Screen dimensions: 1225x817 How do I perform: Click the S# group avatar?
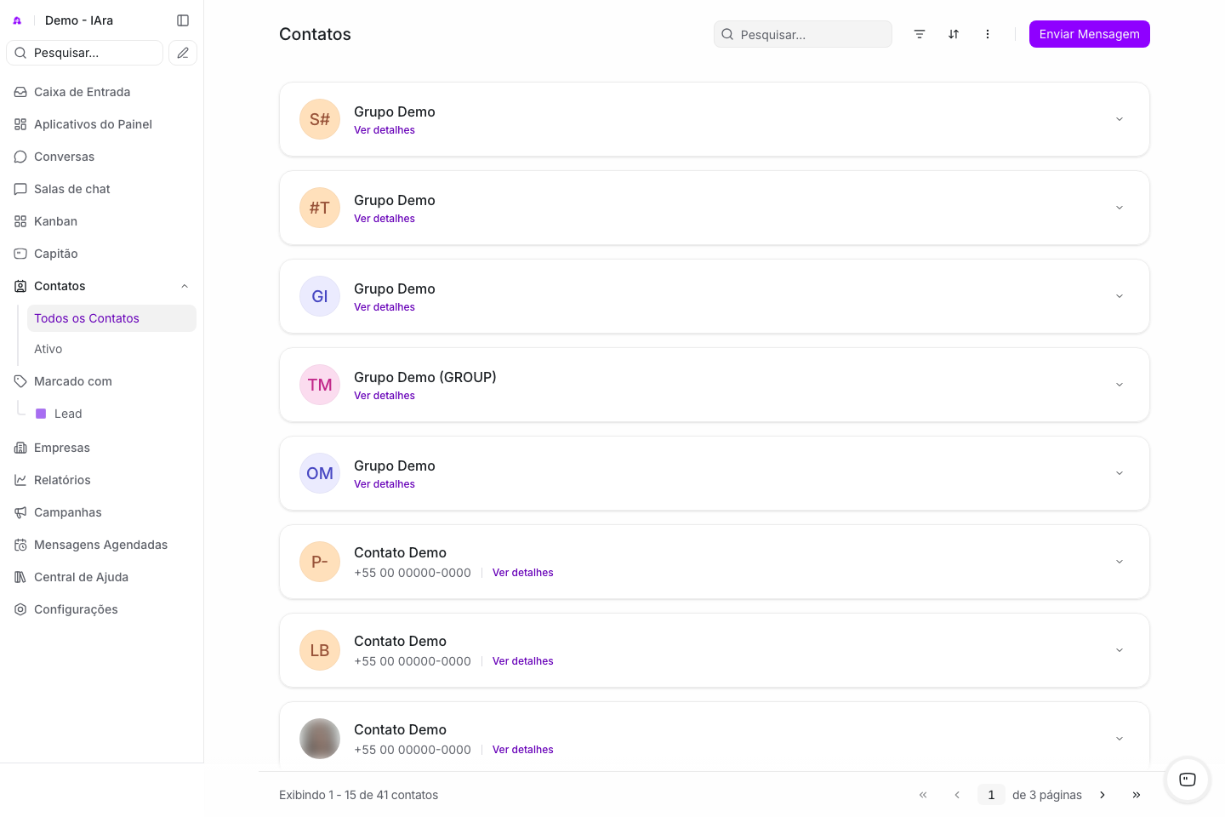coord(320,119)
